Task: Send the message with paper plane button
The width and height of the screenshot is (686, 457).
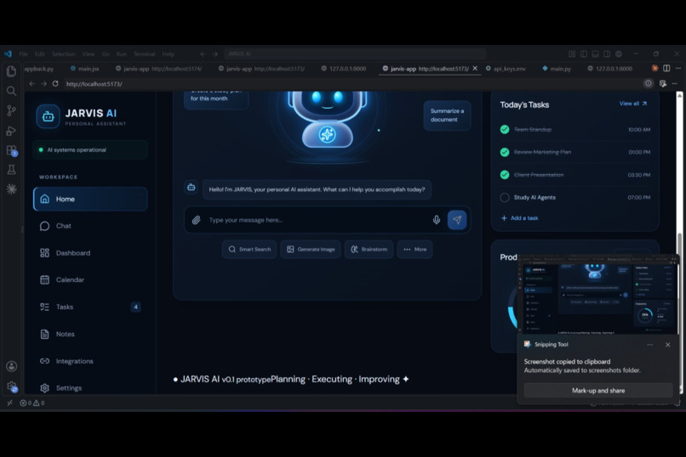Action: (x=457, y=220)
